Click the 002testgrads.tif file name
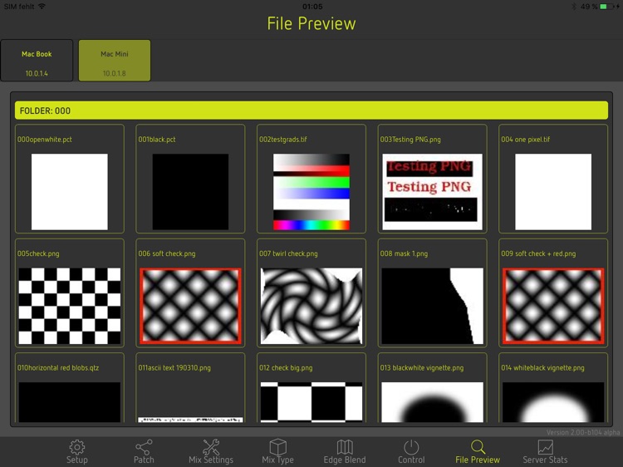Image resolution: width=623 pixels, height=467 pixels. coord(283,140)
